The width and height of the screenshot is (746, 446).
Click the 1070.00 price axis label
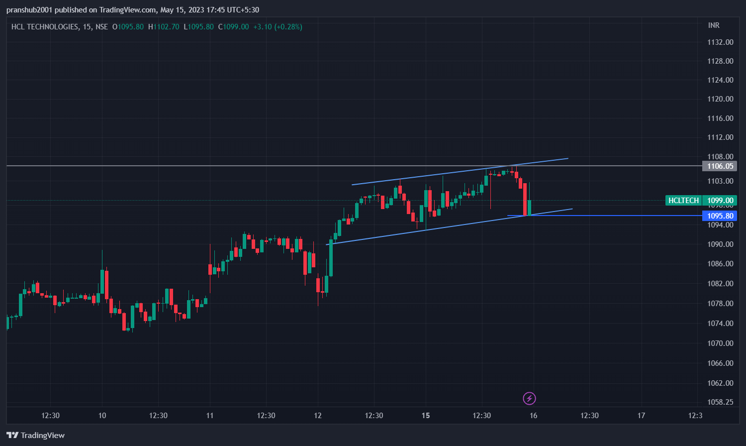pyautogui.click(x=720, y=343)
